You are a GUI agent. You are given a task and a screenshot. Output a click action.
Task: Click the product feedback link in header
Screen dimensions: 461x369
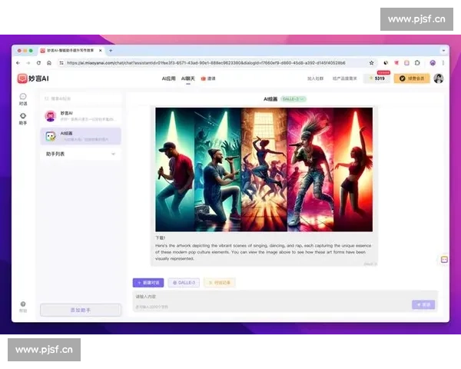coord(344,78)
